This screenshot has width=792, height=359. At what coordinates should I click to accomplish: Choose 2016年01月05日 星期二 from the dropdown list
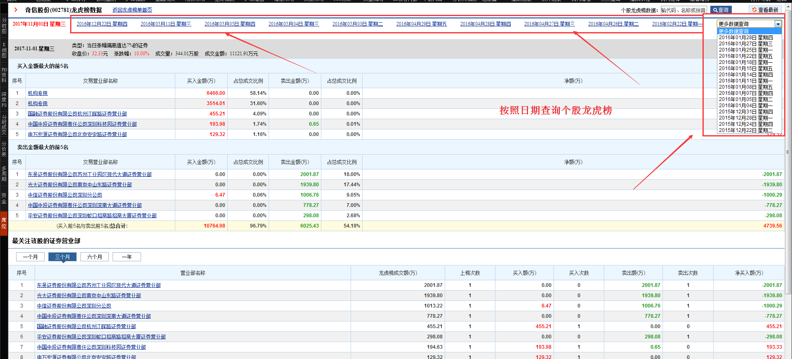[x=749, y=99]
